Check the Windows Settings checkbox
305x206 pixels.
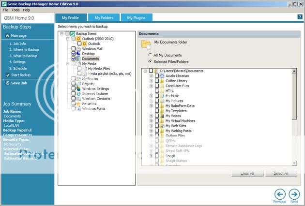[x=73, y=88]
